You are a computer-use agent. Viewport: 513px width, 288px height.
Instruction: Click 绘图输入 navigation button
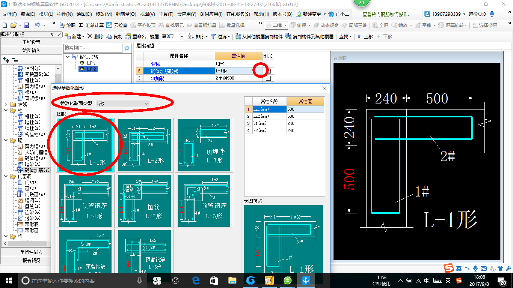[x=31, y=50]
